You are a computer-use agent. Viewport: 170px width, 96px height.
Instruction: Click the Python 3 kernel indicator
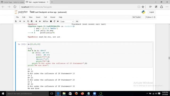tap(151, 17)
